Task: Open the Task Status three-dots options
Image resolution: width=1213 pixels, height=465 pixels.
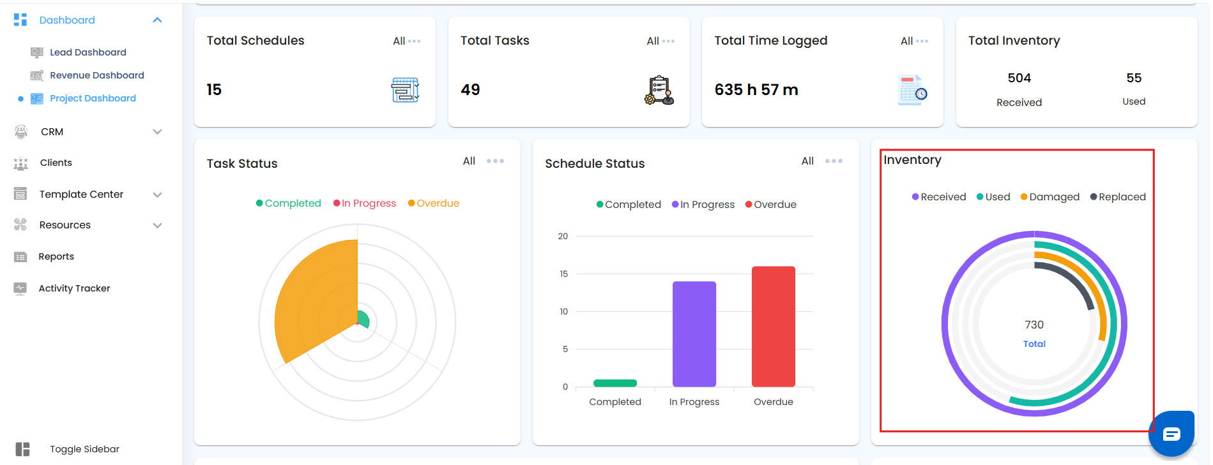Action: tap(495, 161)
